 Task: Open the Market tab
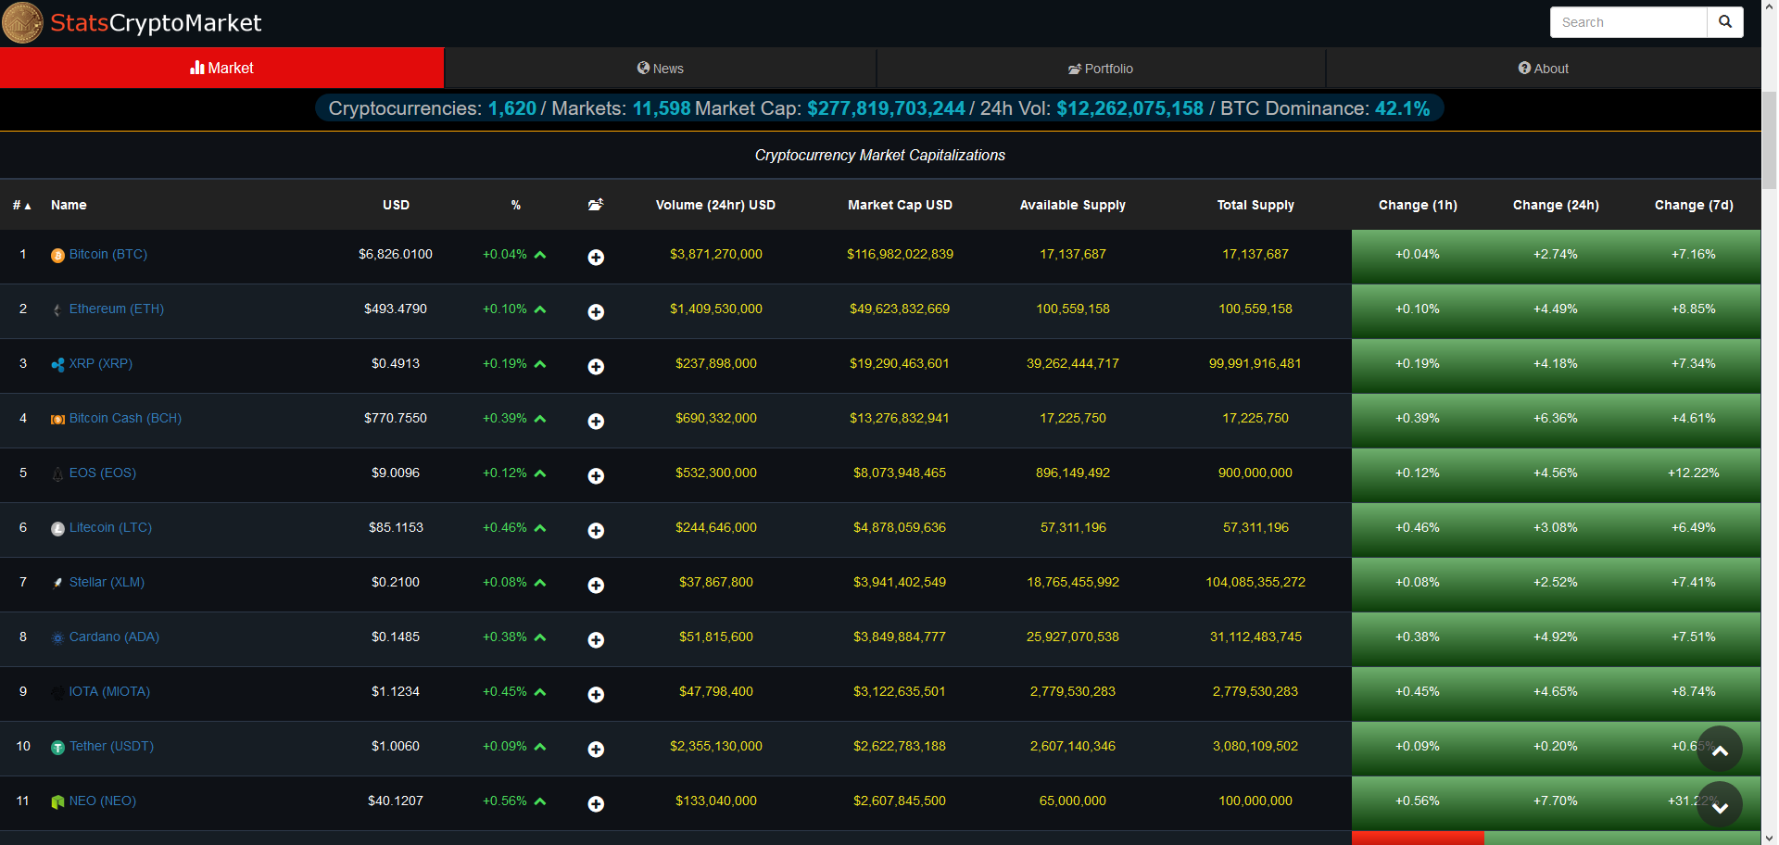click(222, 68)
